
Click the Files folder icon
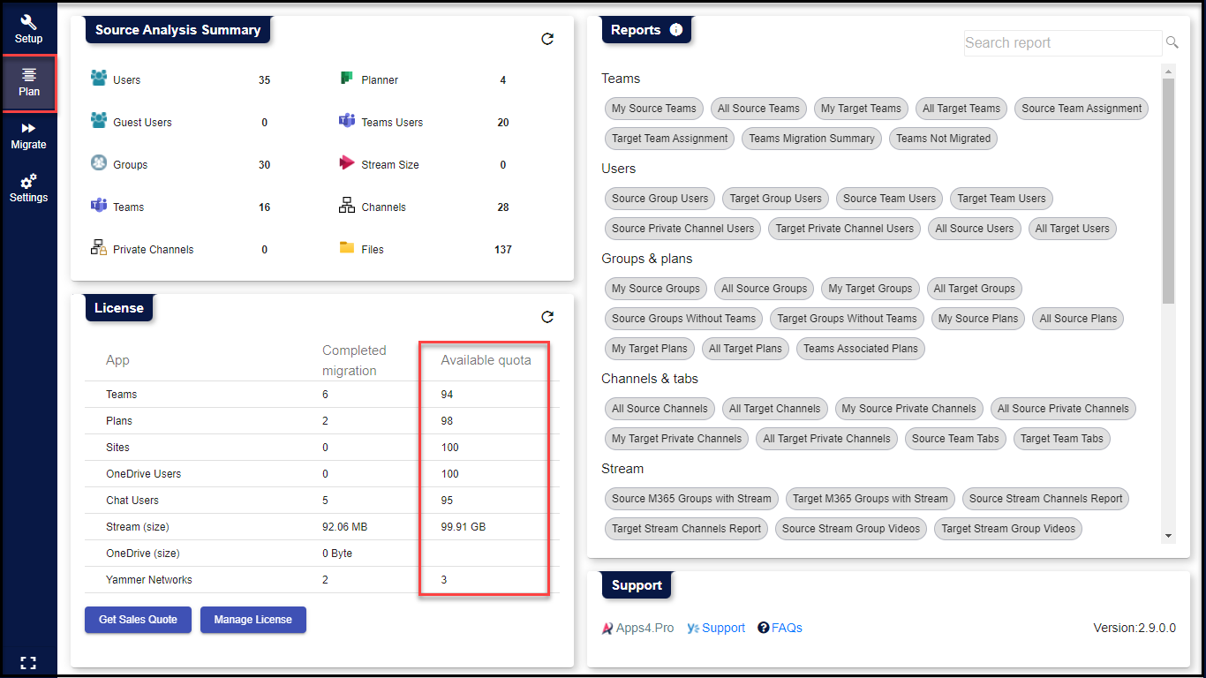(x=347, y=248)
